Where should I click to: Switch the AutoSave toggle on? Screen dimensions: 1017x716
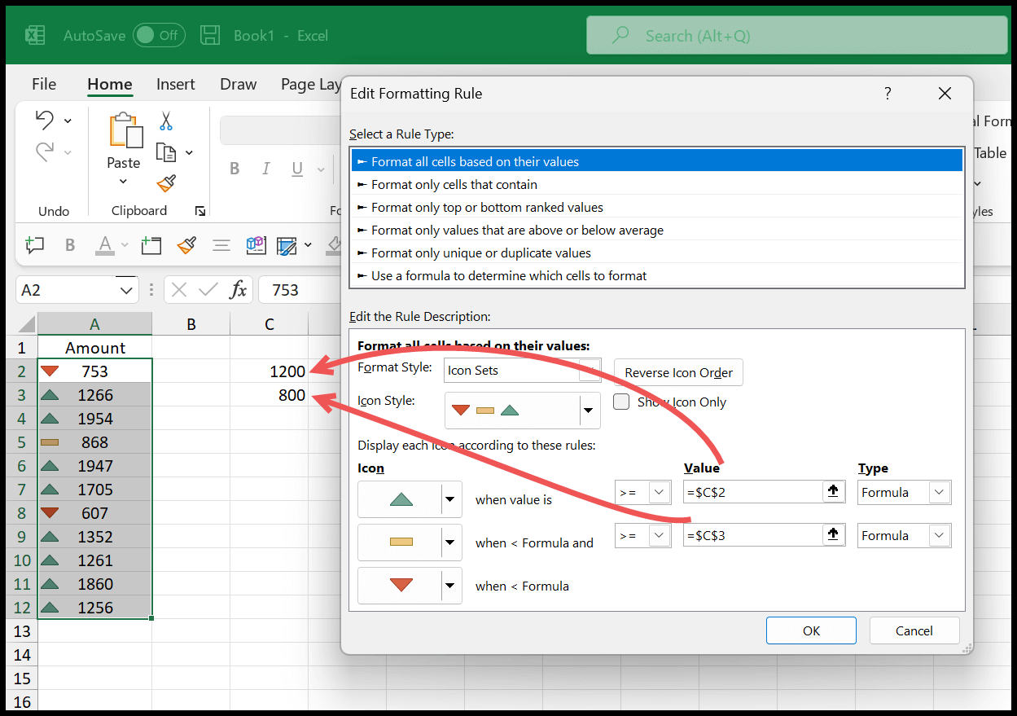pos(160,35)
